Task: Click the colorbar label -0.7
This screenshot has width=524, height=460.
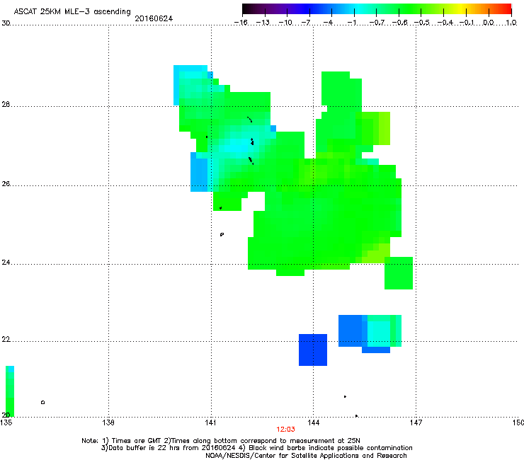Action: (377, 23)
